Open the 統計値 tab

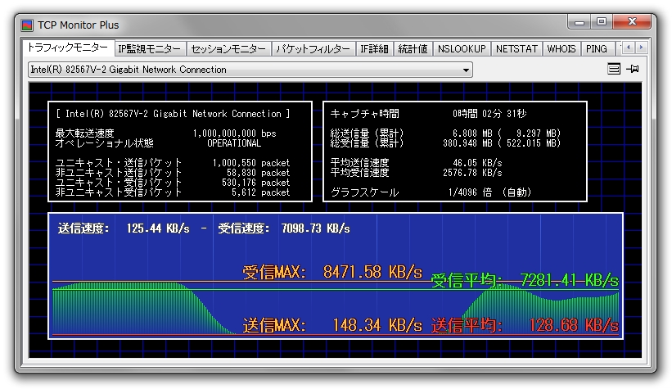(413, 49)
